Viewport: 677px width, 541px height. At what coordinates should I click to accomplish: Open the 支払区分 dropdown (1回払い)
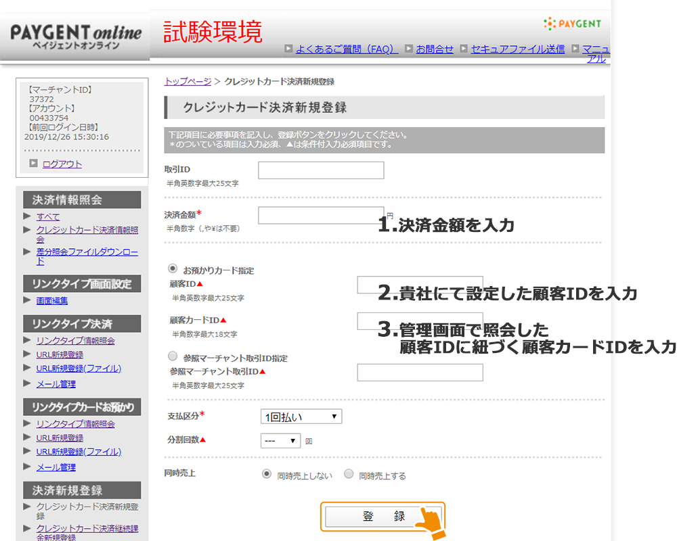(x=301, y=417)
